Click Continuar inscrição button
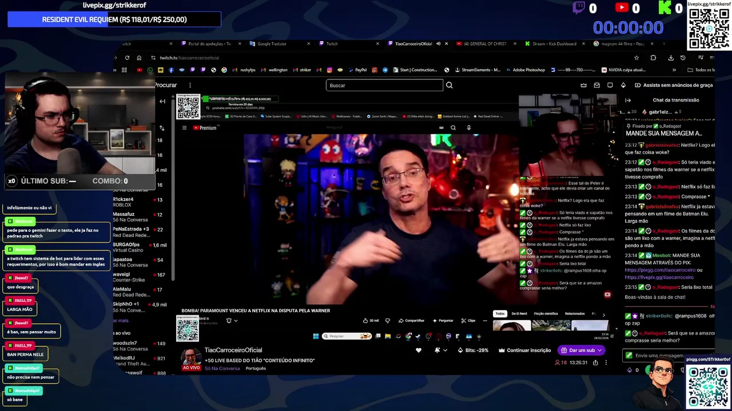Screen dimensions: 732x411 [x=525, y=350]
